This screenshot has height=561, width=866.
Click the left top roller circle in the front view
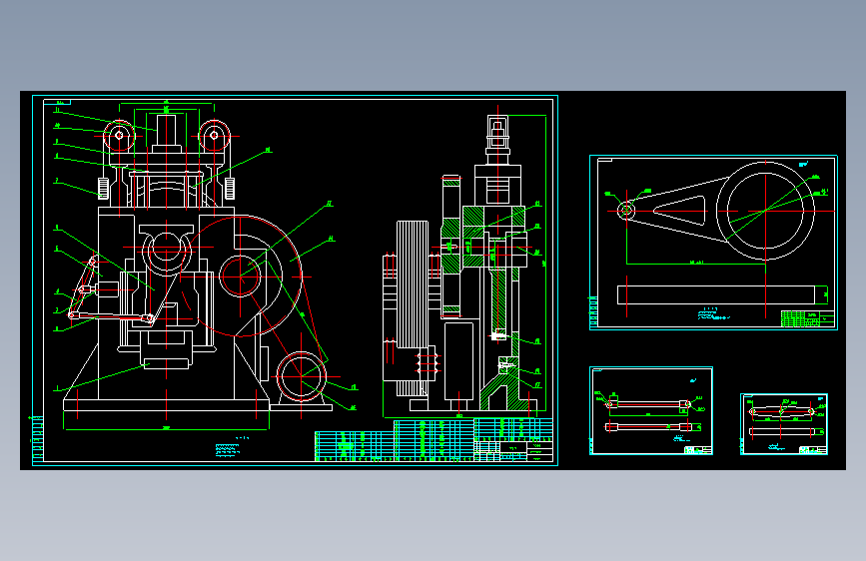tap(119, 136)
